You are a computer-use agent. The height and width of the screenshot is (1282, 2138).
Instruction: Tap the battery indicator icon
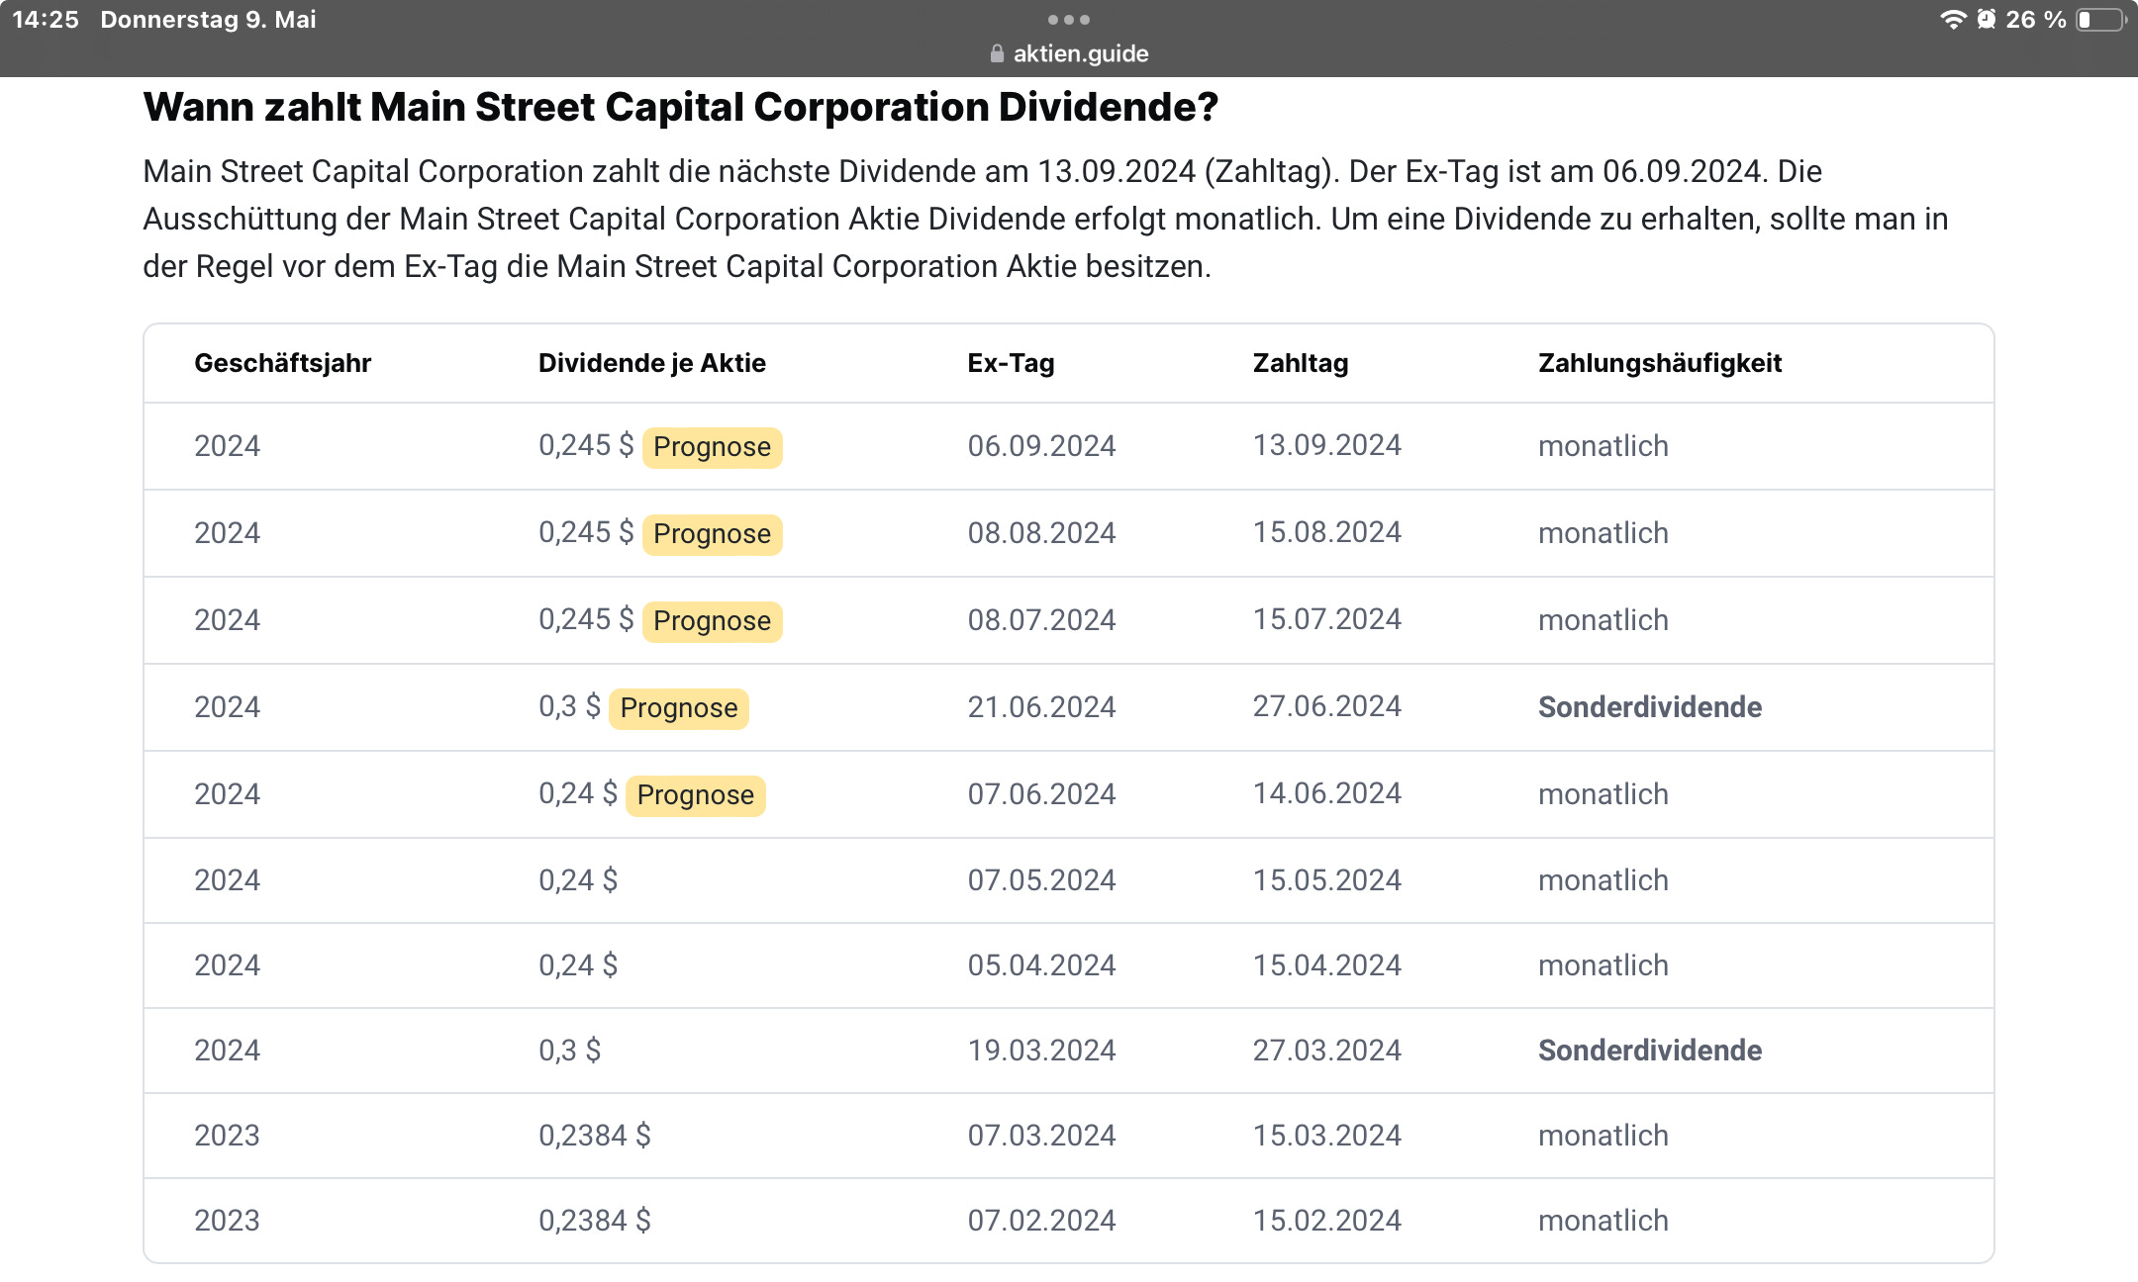click(2100, 20)
